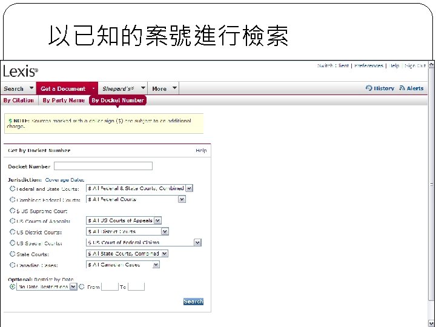Switch to By Party Name subtab
The width and height of the screenshot is (436, 327).
(x=64, y=101)
